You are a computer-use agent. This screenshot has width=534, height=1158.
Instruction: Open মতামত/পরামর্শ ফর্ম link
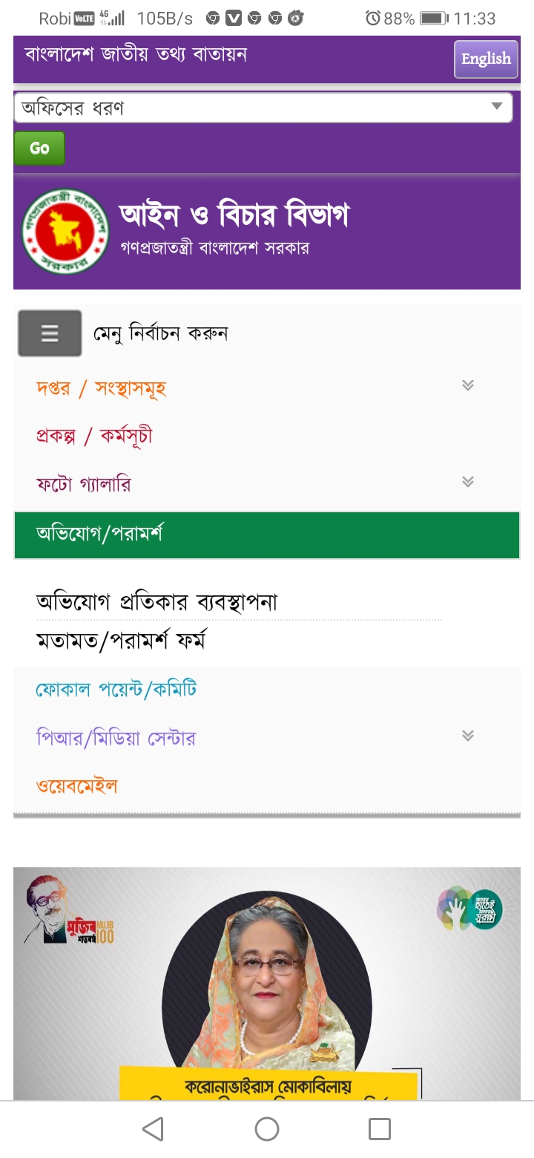point(121,640)
